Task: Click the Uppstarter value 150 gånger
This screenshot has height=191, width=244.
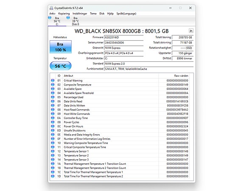Action: 182,53
